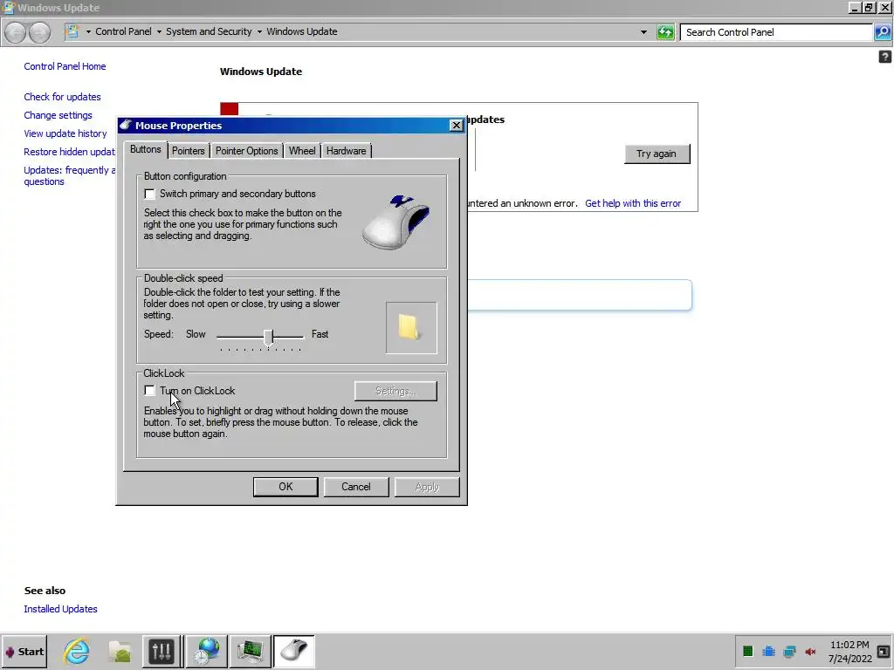The image size is (894, 670).
Task: Open Updates: frequently asked questions link
Action: click(x=69, y=175)
